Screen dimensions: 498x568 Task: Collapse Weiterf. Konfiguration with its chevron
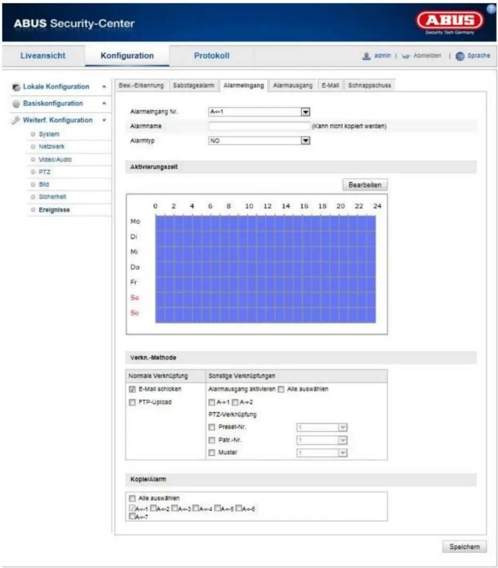[104, 120]
